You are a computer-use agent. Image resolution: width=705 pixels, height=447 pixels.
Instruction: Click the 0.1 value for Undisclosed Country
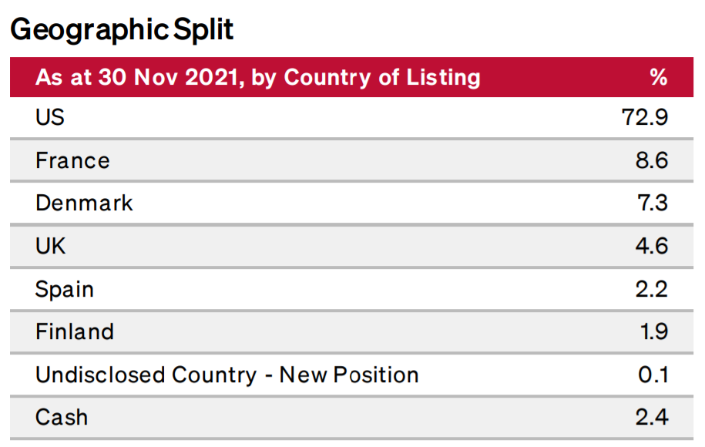tap(652, 375)
